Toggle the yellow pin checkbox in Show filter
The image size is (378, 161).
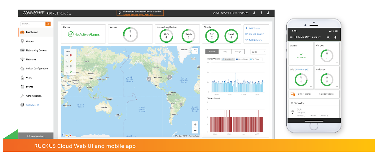[67, 61]
